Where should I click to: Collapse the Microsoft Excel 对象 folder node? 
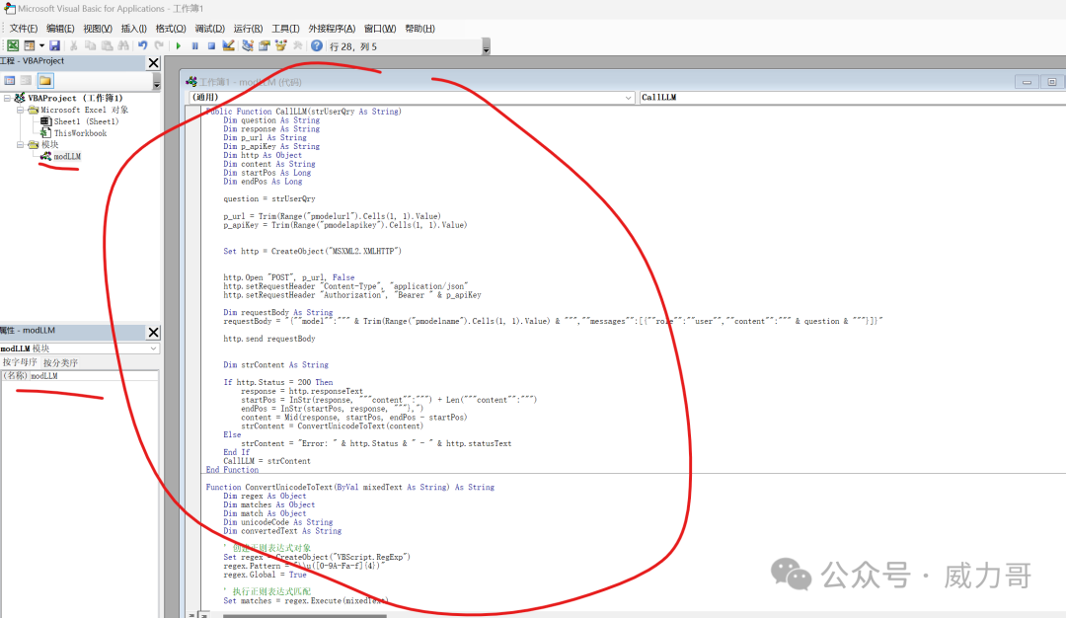21,110
